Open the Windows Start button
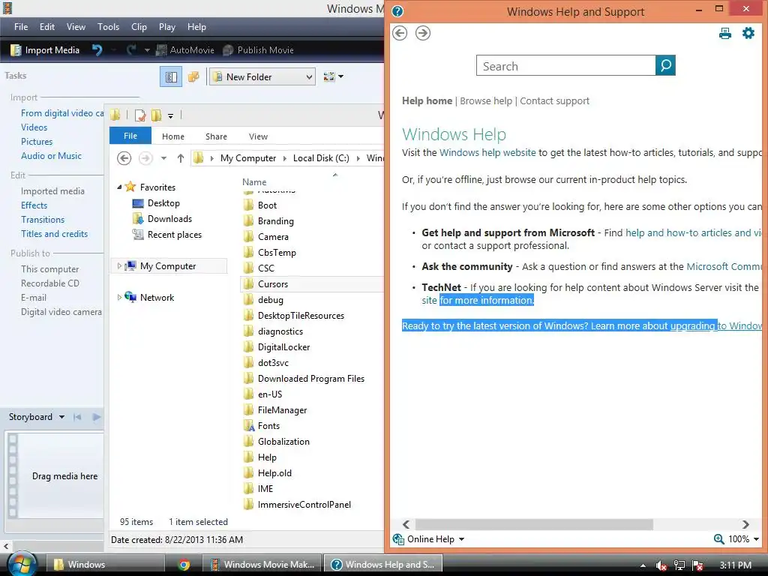 coord(22,564)
